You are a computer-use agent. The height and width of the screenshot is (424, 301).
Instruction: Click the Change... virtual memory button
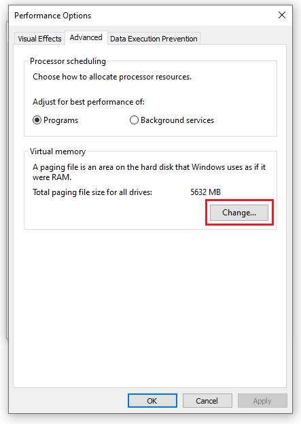[239, 213]
